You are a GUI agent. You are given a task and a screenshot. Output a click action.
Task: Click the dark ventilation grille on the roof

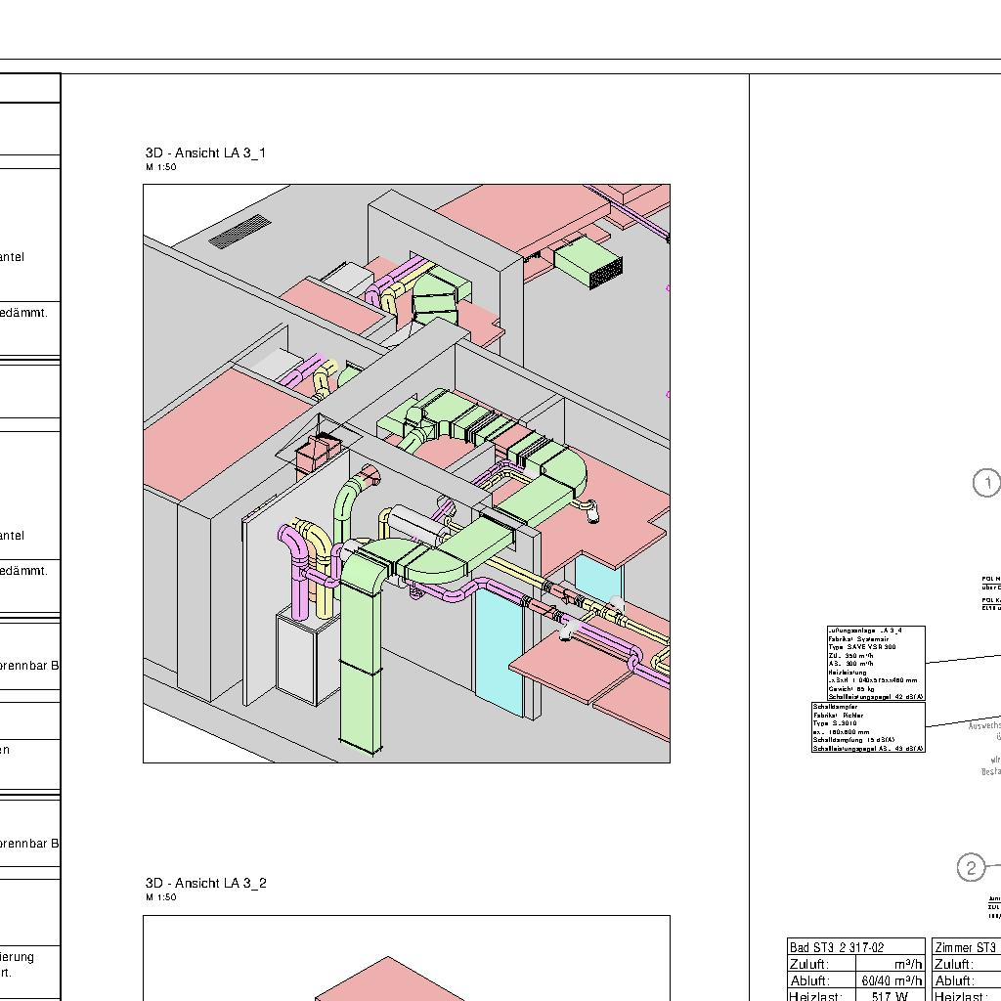tap(239, 231)
